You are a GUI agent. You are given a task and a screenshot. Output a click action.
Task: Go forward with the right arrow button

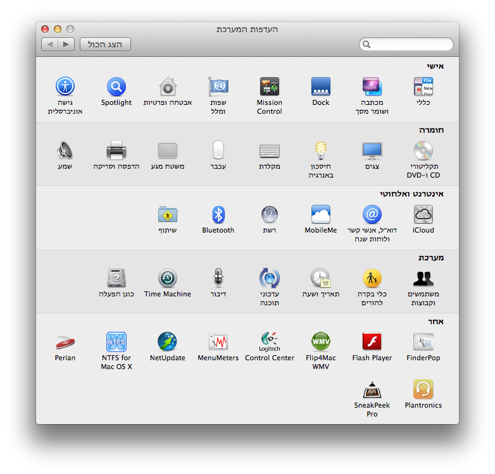[66, 44]
